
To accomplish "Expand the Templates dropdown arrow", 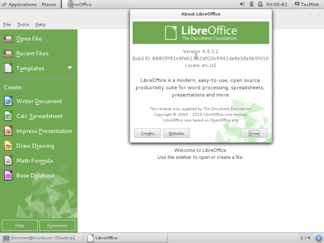I will coord(70,67).
